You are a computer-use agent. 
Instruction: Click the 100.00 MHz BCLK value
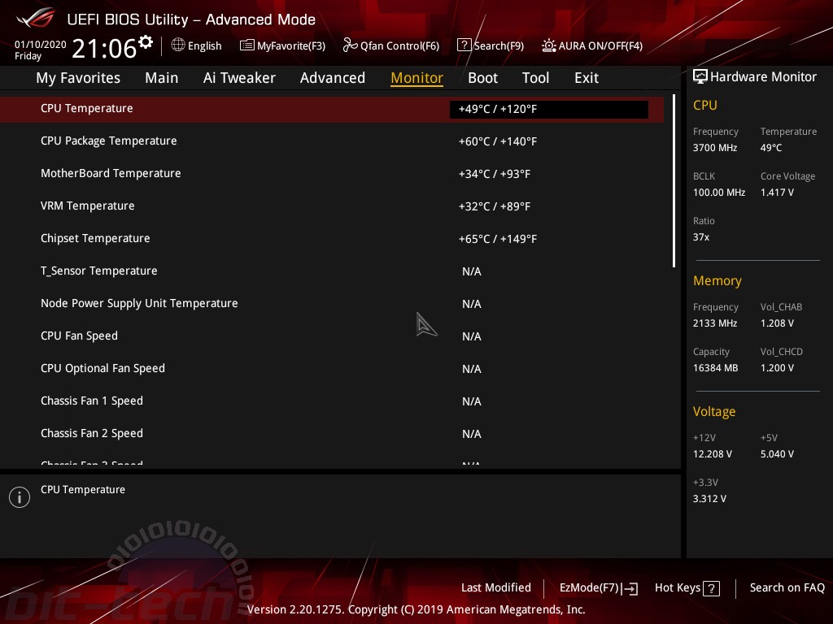click(x=719, y=193)
